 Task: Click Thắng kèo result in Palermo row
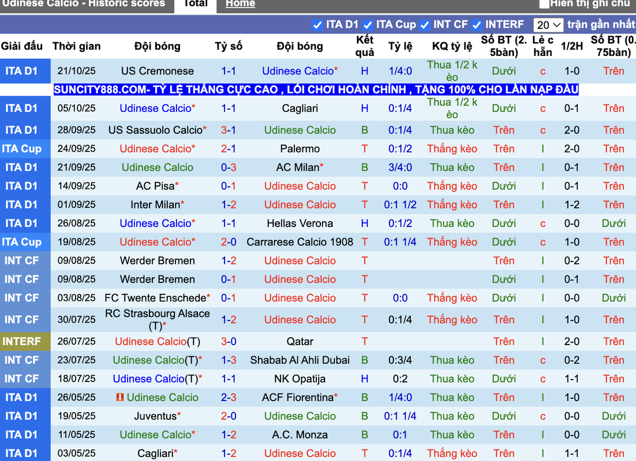coord(452,149)
